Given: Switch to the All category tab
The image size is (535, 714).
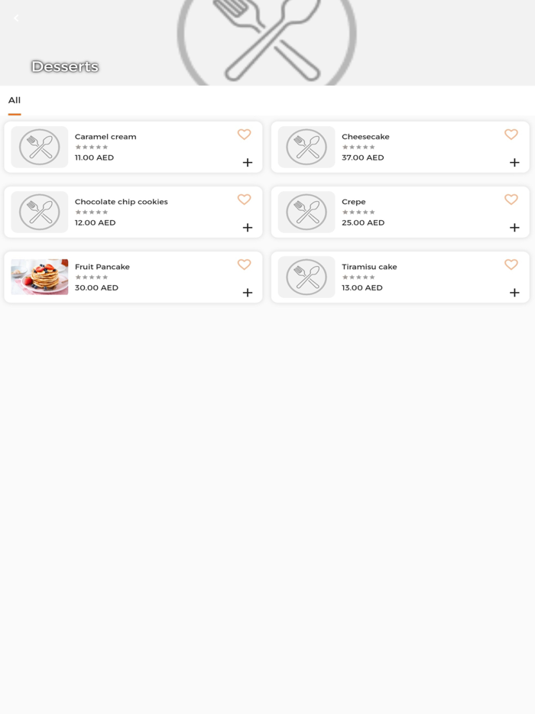Looking at the screenshot, I should pyautogui.click(x=14, y=100).
